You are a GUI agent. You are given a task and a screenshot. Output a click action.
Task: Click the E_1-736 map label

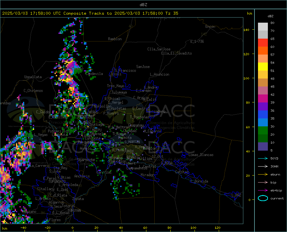pos(197,41)
